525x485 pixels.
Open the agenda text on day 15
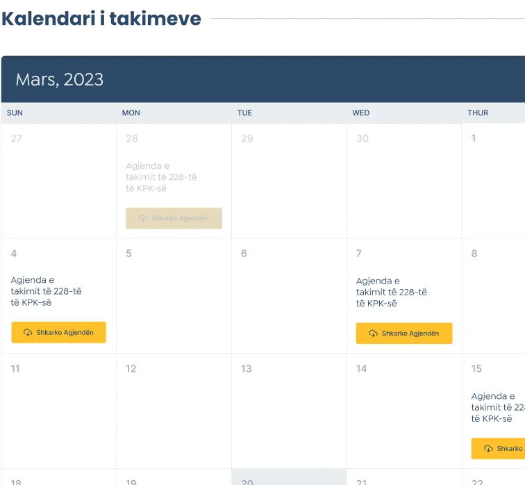pyautogui.click(x=498, y=407)
